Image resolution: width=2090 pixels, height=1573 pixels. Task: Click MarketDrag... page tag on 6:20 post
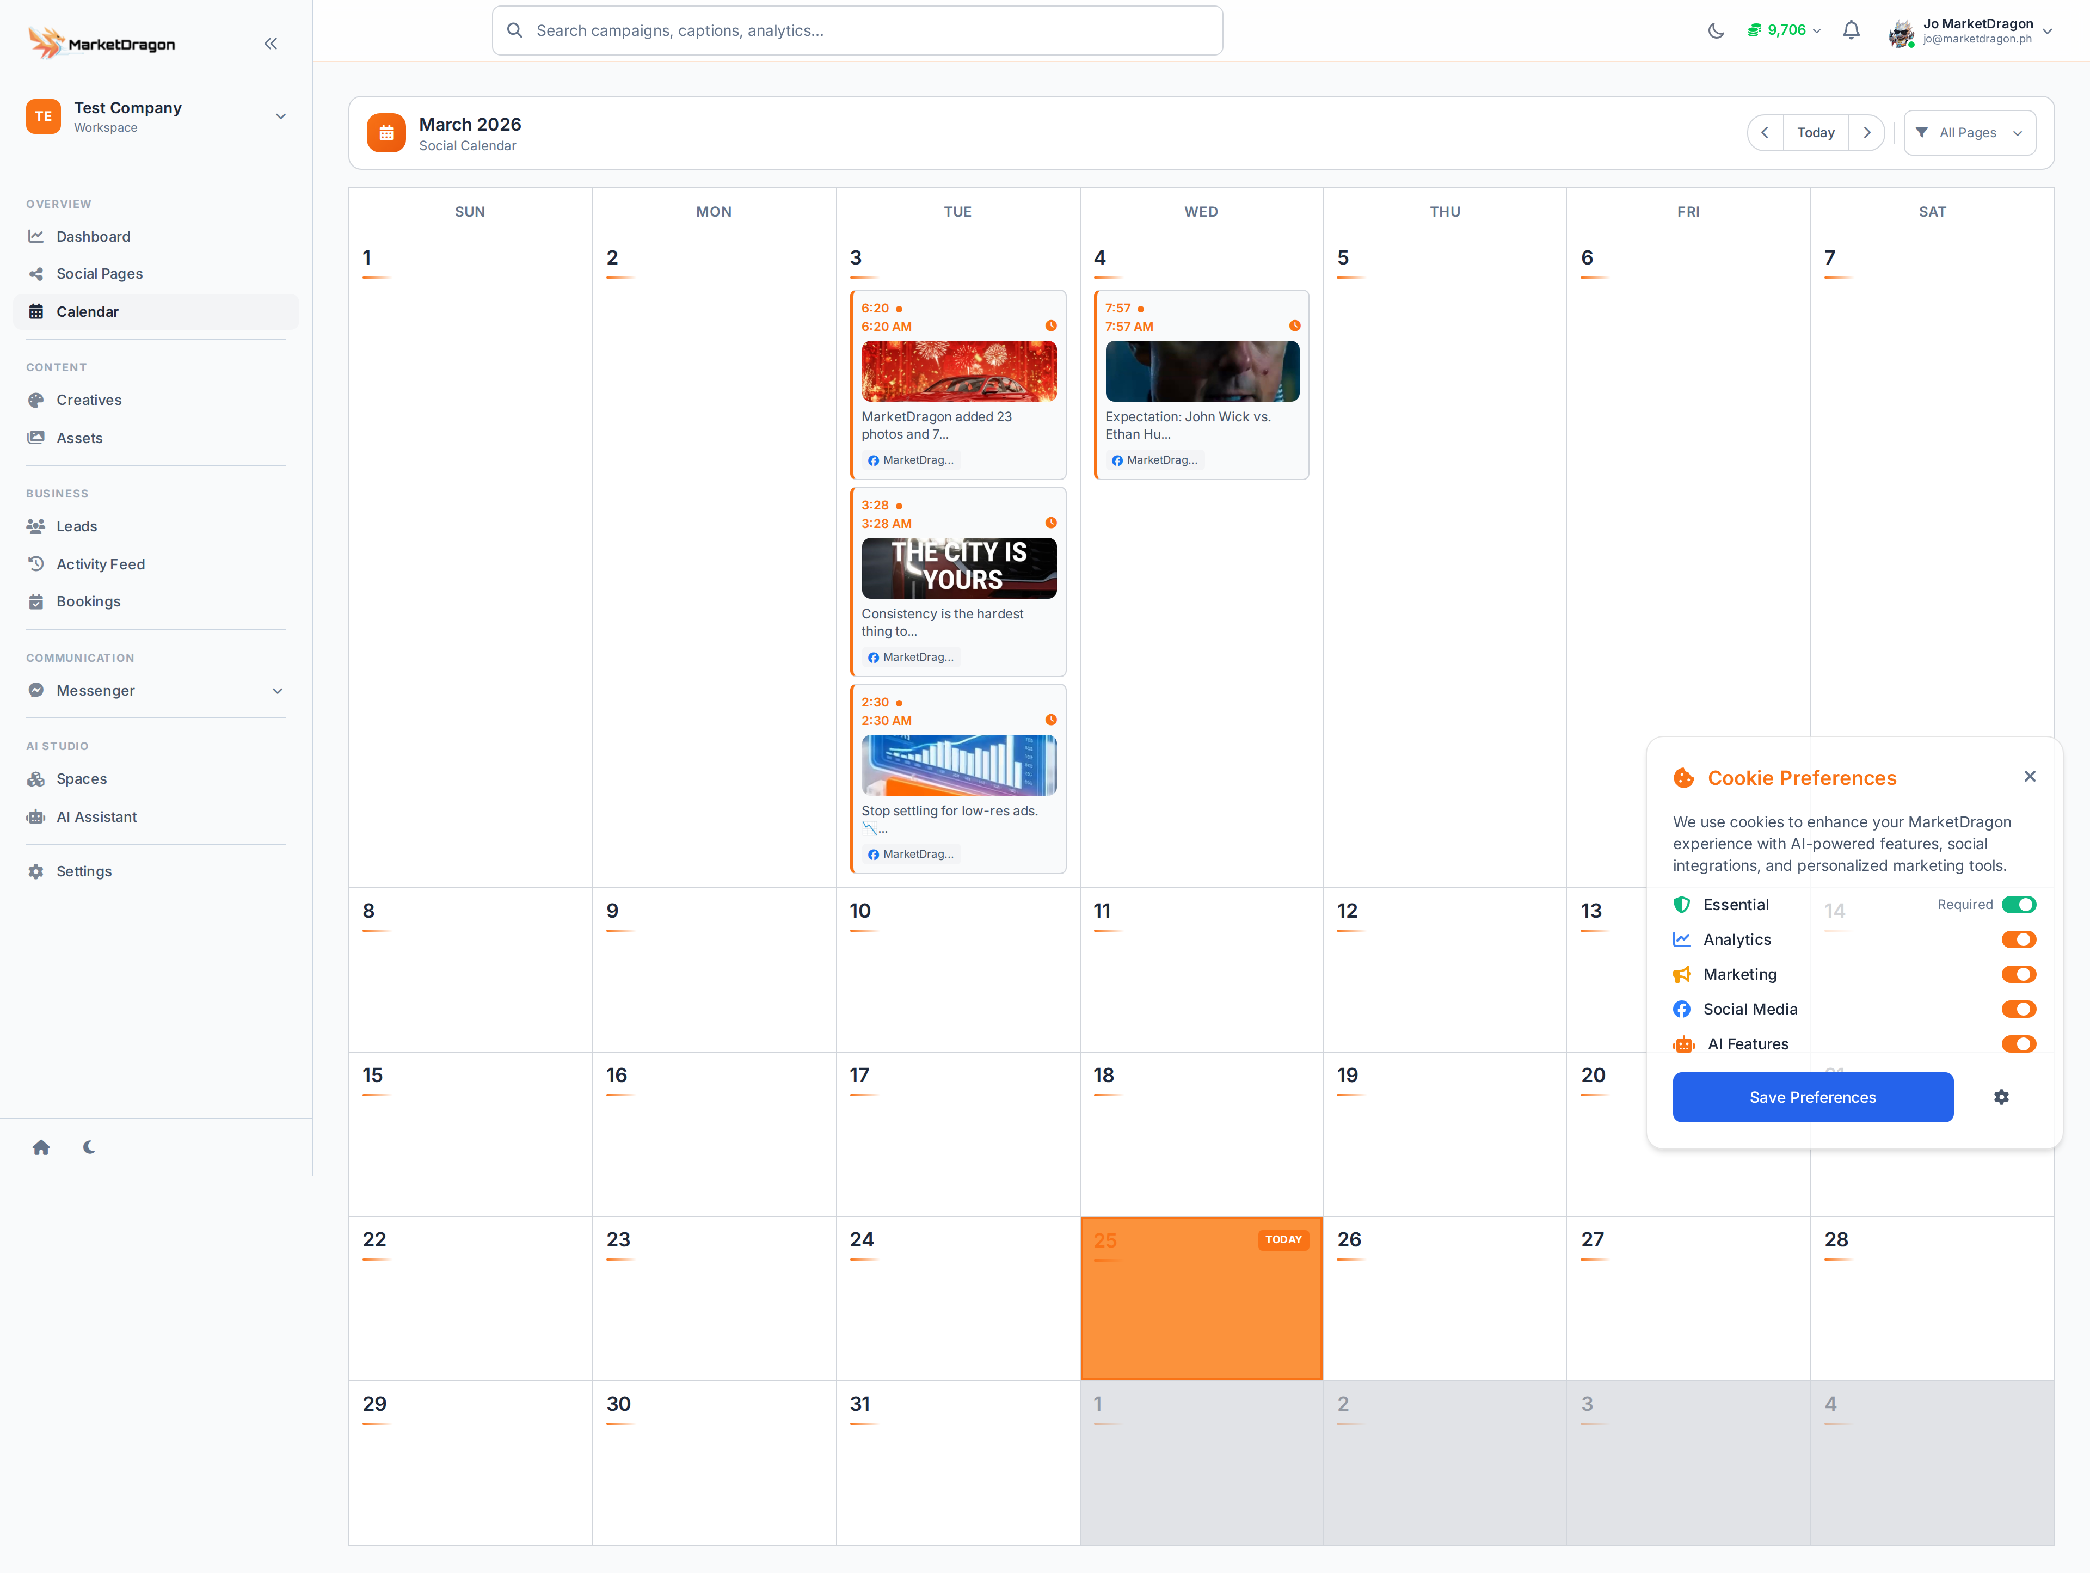[911, 460]
